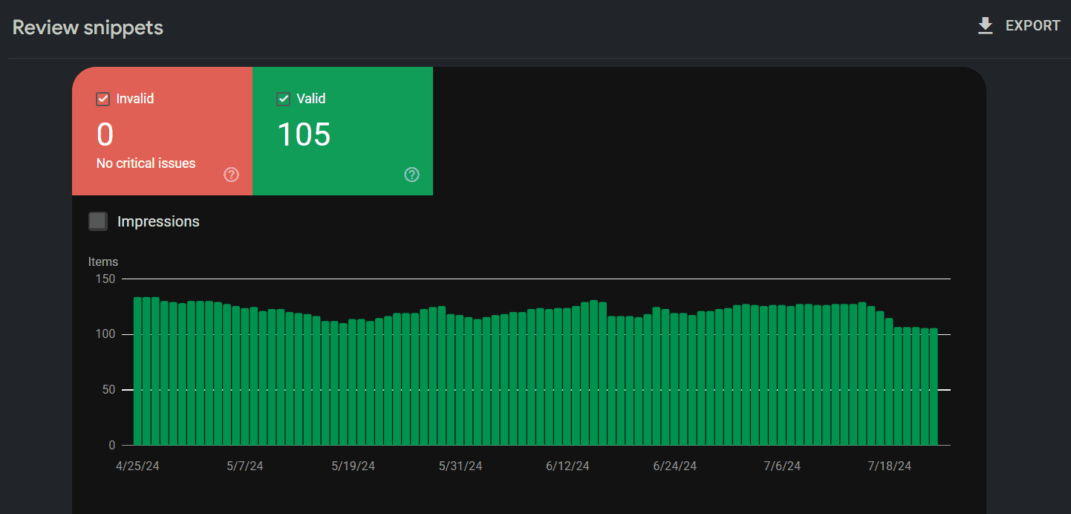Enable the Impressions checkbox

pos(97,221)
